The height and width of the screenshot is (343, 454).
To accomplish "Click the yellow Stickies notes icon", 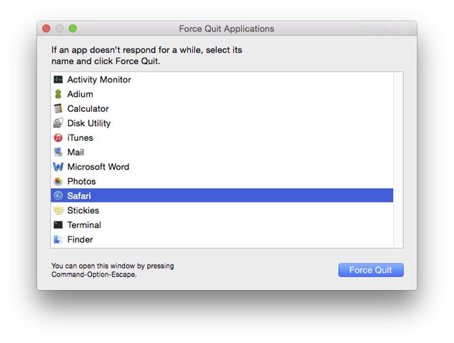I will [x=58, y=210].
